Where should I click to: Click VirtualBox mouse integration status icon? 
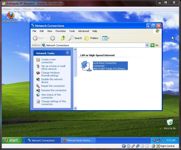coord(153,146)
